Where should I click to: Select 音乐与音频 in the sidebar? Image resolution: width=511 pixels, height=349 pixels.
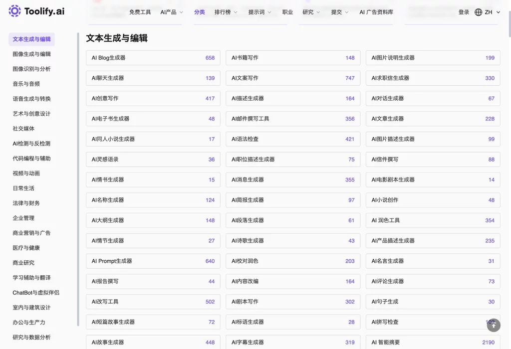pos(27,84)
